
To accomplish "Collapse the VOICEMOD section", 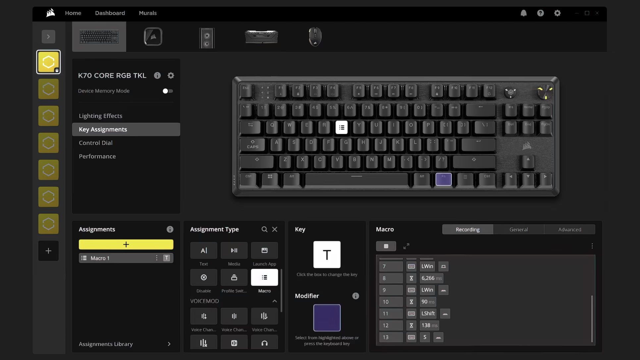I will coord(274,301).
